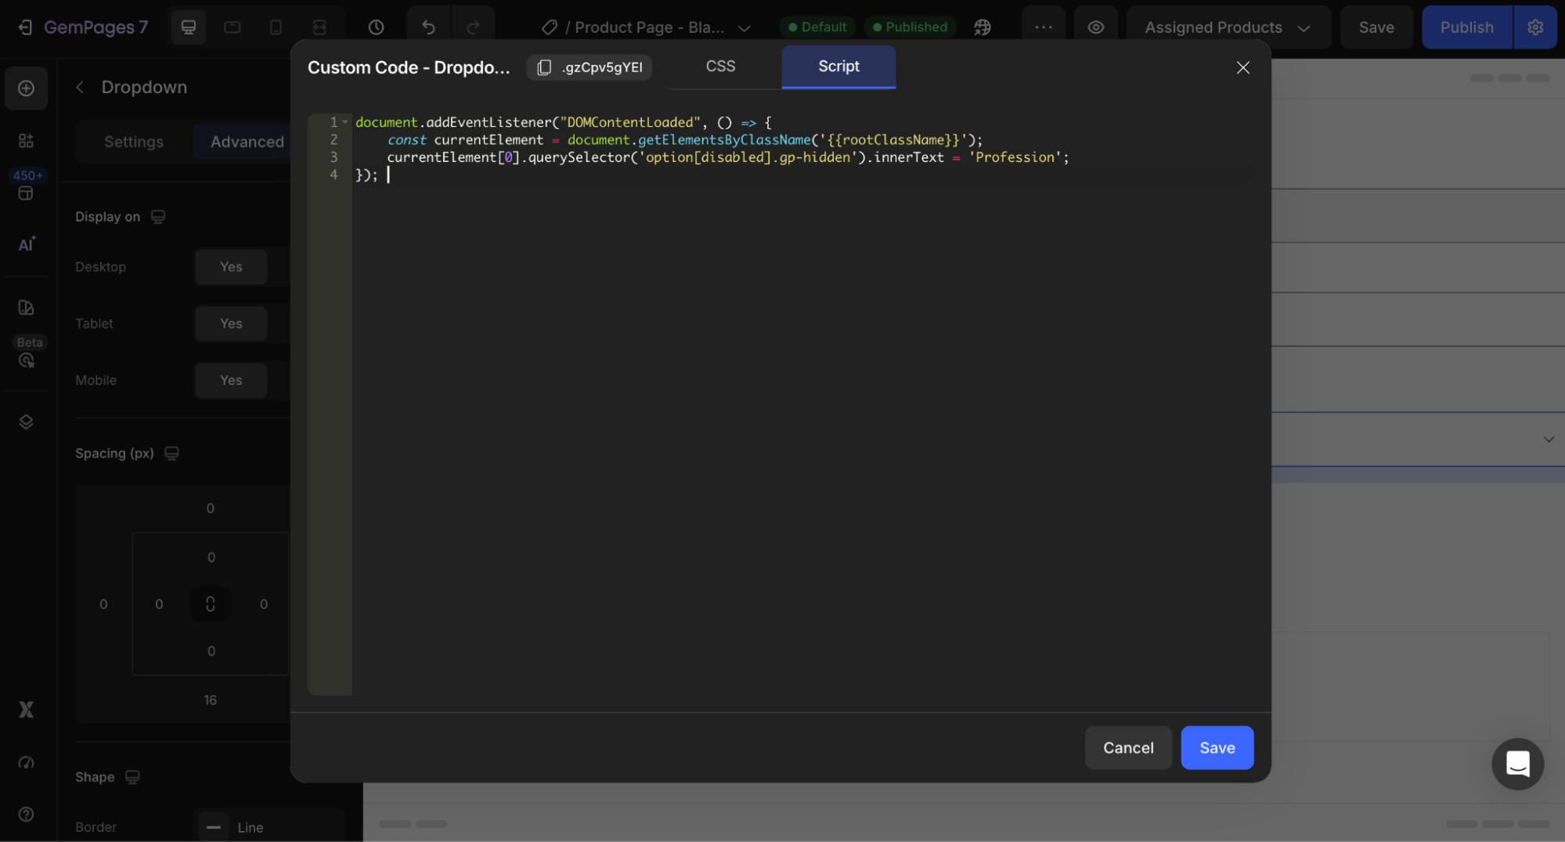Switch to the laptop device view icon

click(232, 27)
